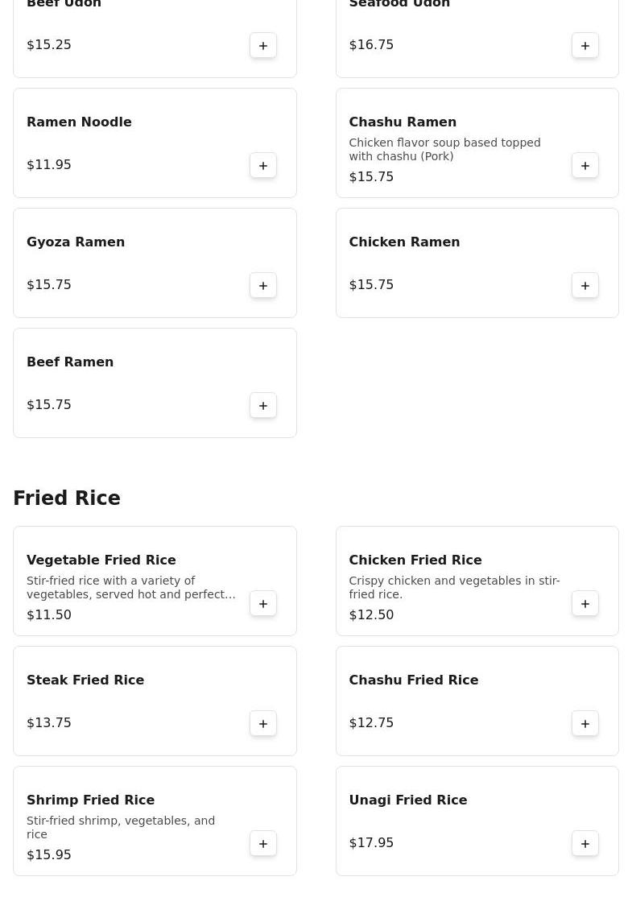This screenshot has height=914, width=632.
Task: Click plus on Chashu Fried Rice
Action: [x=585, y=724]
